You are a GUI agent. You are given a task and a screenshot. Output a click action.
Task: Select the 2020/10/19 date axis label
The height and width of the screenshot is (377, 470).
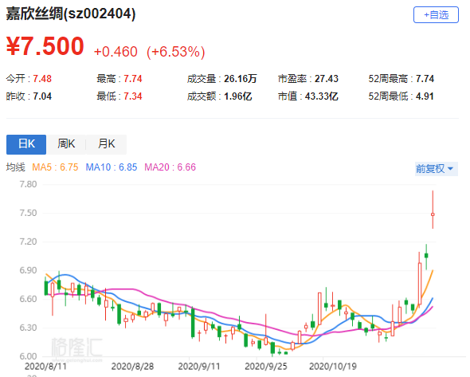(x=333, y=367)
